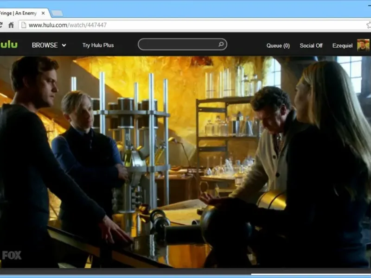Viewport: 371px width, 278px height.
Task: Click into the Hulu search field
Action: click(182, 44)
